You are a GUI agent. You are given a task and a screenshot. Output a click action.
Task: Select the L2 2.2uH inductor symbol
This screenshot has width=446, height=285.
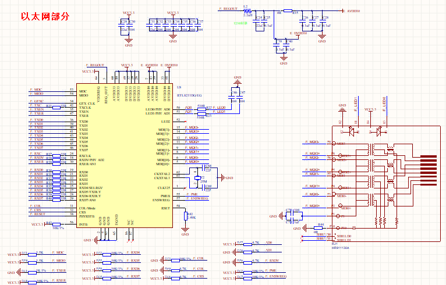point(247,10)
